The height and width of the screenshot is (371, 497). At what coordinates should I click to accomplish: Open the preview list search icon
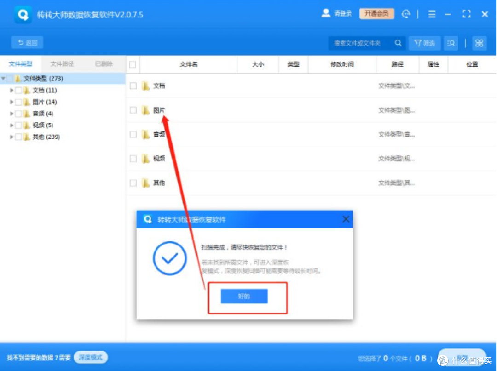pyautogui.click(x=451, y=43)
